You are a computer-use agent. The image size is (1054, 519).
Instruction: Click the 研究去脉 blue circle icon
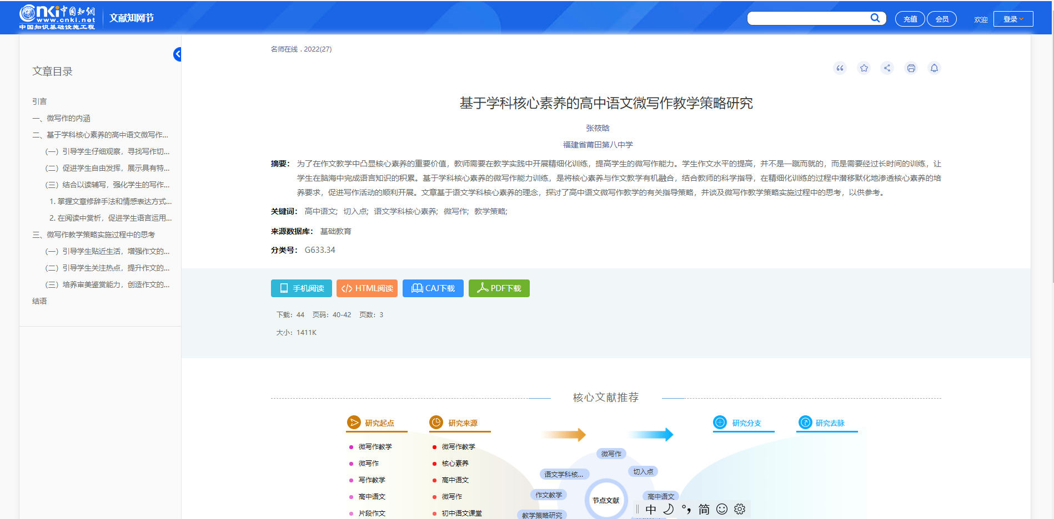pyautogui.click(x=805, y=423)
